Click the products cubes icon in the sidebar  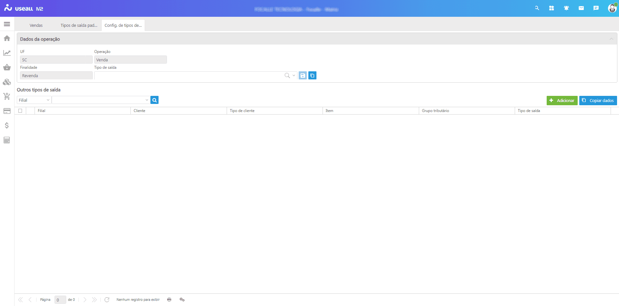7,82
